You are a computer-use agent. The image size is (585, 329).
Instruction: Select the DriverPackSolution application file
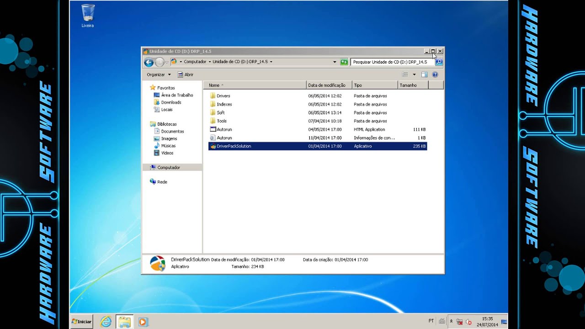click(x=318, y=146)
